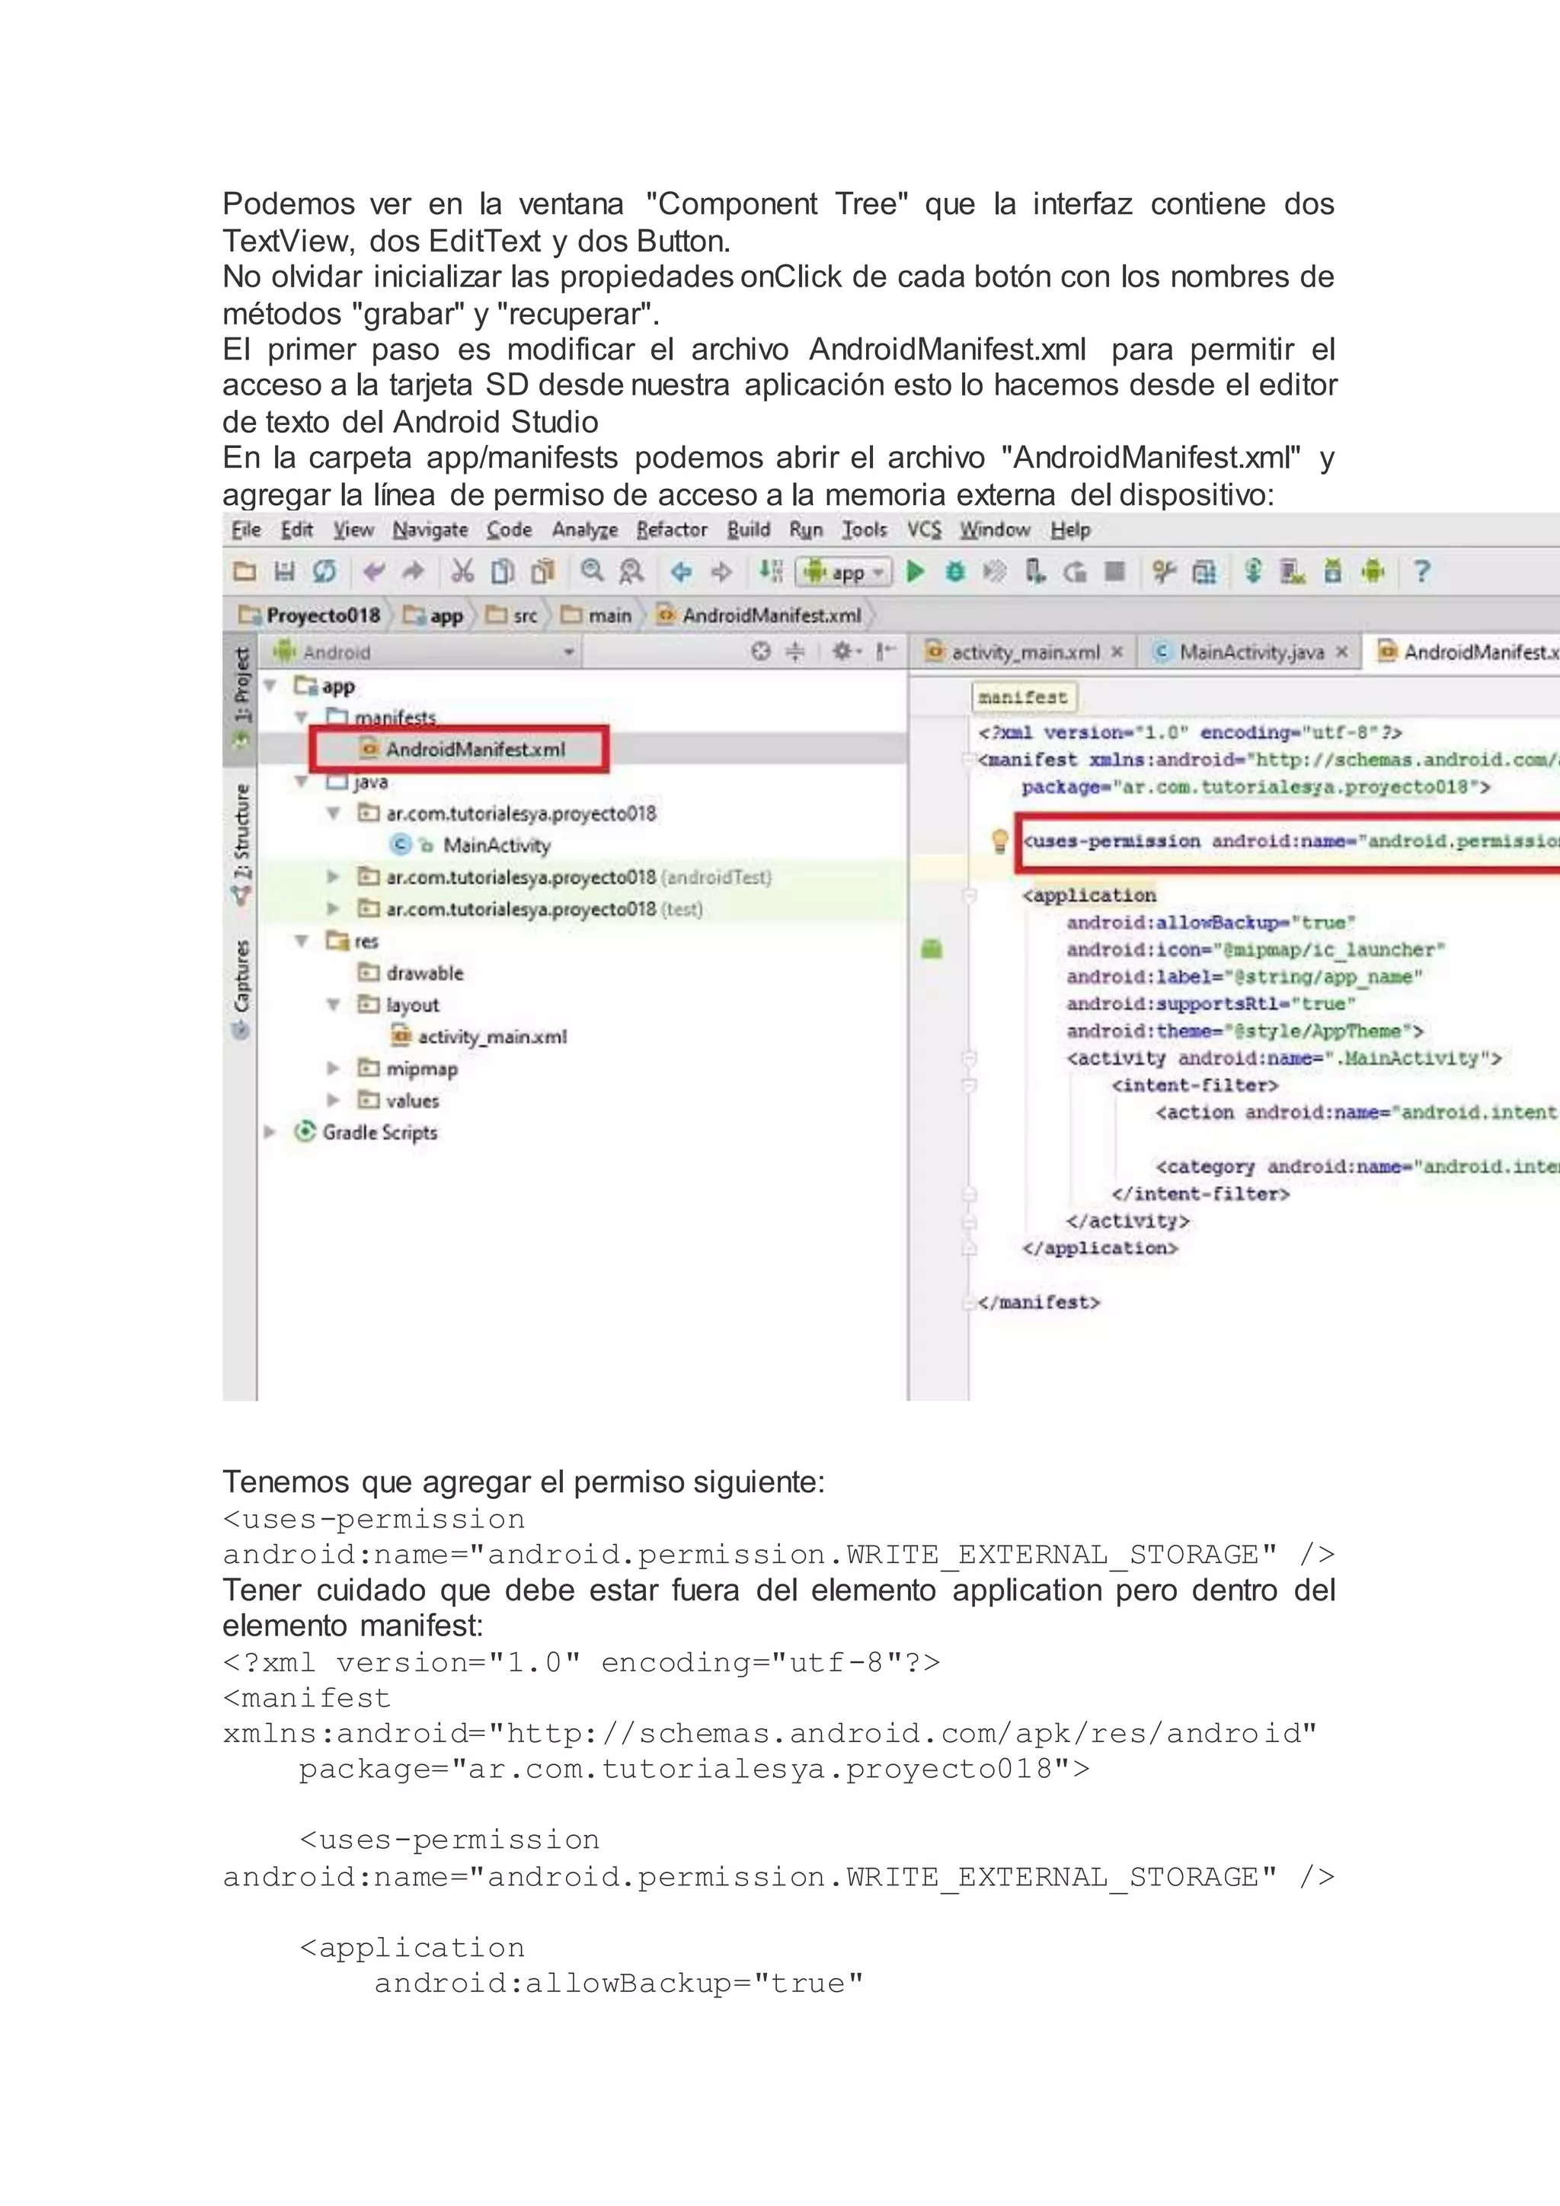Click the Replace icon in toolbar
1560x2206 pixels.
pos(631,573)
